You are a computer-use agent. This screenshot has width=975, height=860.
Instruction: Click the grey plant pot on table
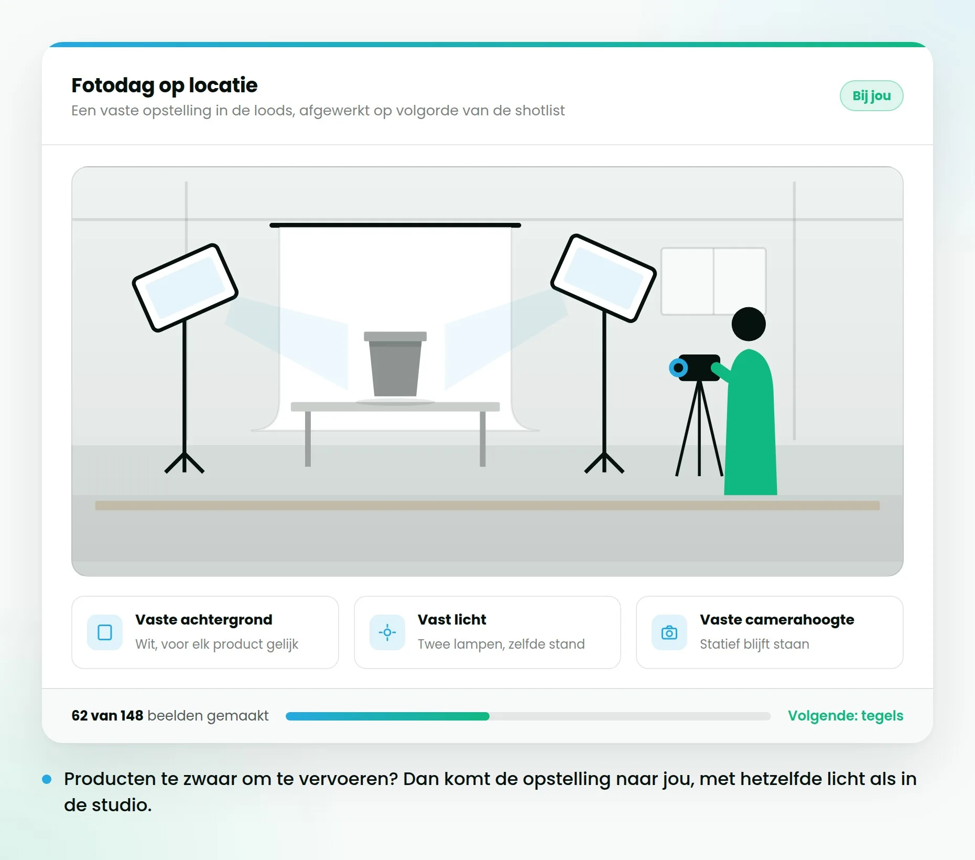395,364
